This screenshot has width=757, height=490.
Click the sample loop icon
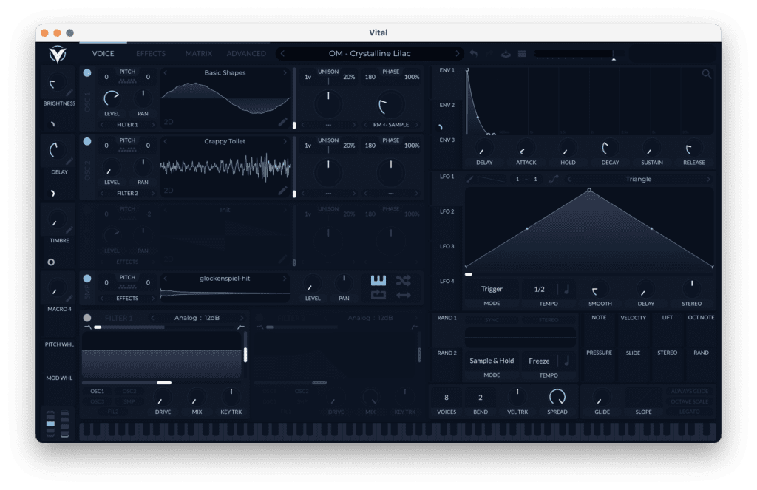click(378, 295)
